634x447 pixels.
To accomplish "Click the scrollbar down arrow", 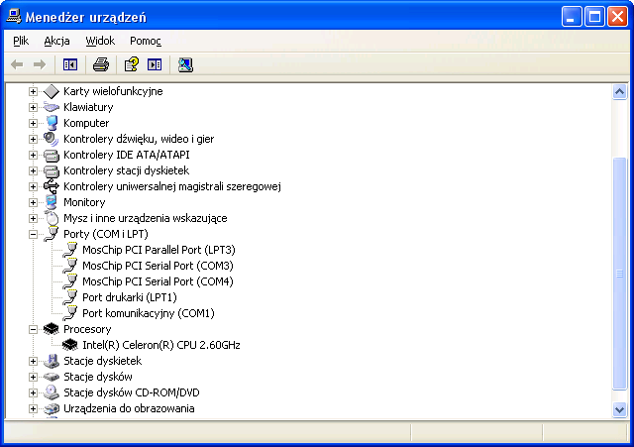I will click(x=619, y=409).
